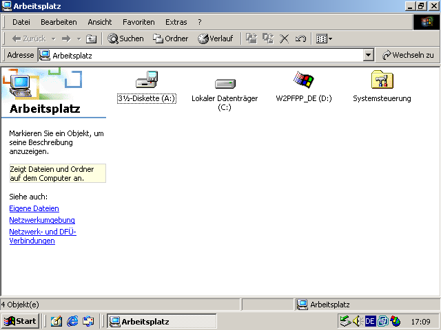Click the computer image in left info panel
The height and width of the screenshot is (330, 441).
20,85
